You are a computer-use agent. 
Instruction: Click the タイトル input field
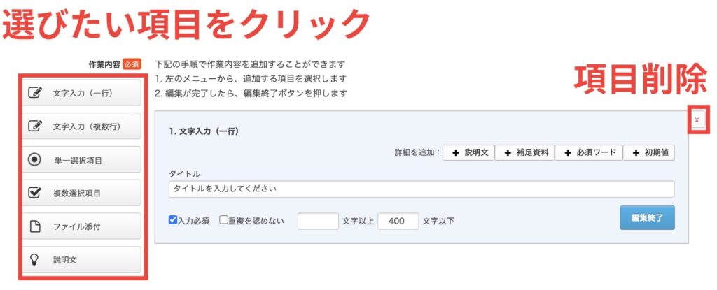click(421, 189)
